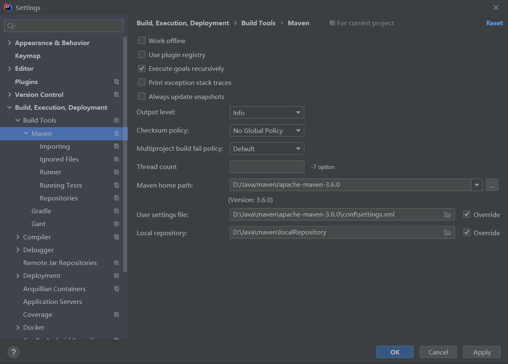Click the project-scope icon beside Running Tests
This screenshot has height=364, width=508.
117,185
